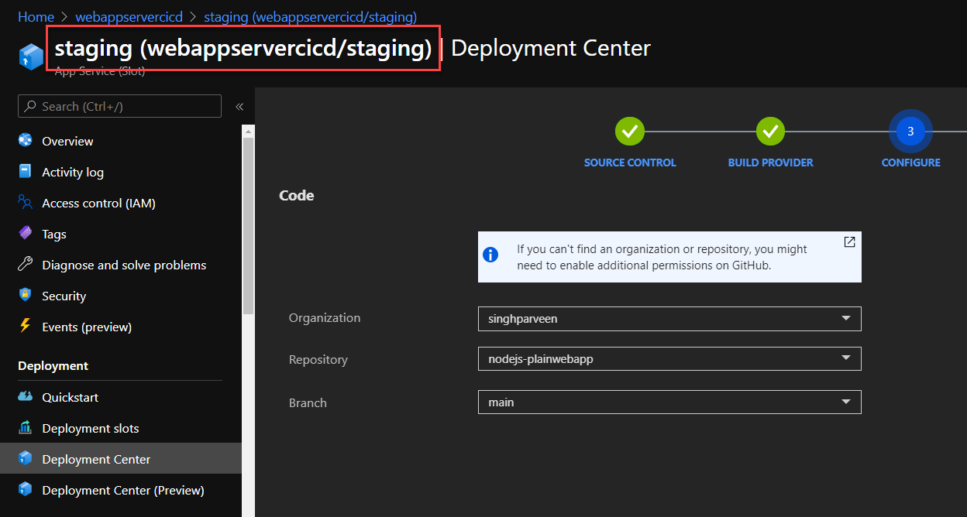The image size is (967, 517).
Task: Click the Events lightning bolt icon
Action: pyautogui.click(x=26, y=327)
